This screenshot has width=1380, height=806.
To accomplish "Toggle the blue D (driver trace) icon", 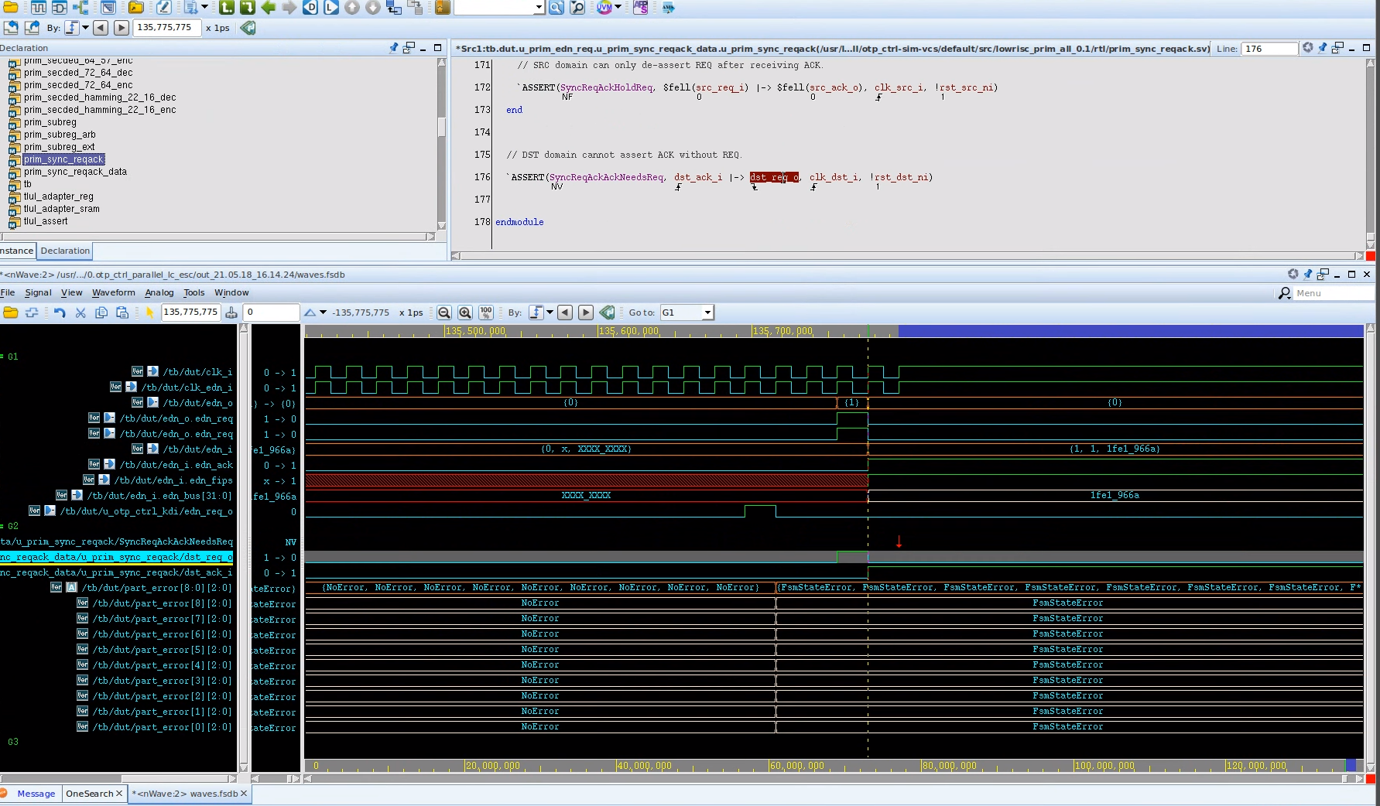I will tap(310, 9).
